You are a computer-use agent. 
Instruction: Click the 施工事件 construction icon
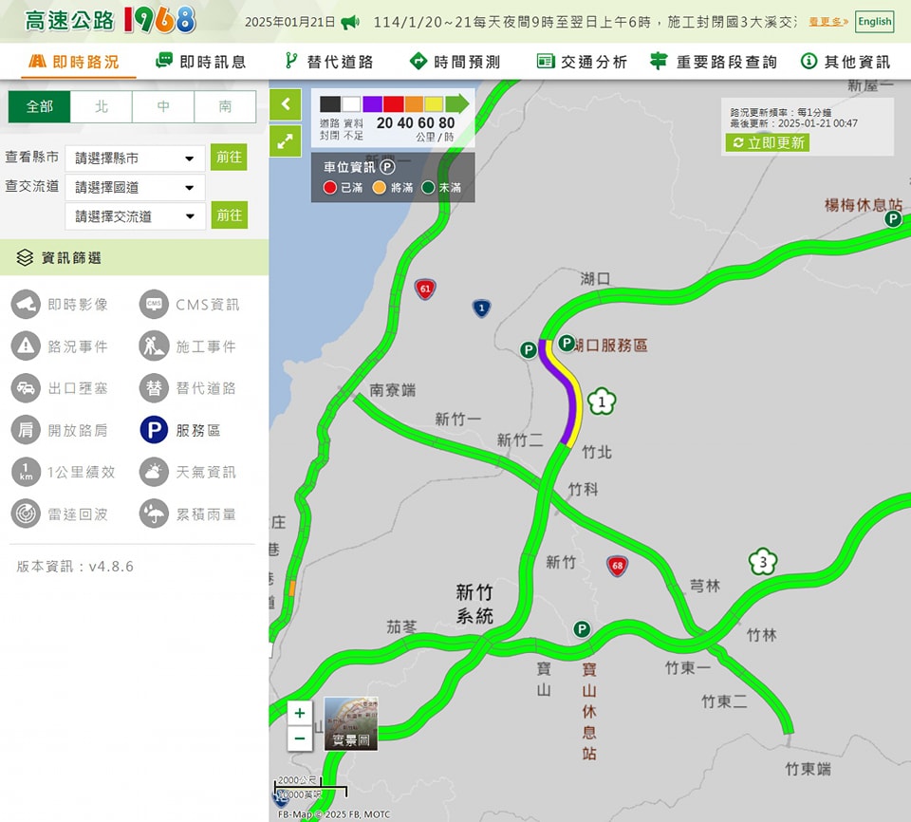[154, 346]
